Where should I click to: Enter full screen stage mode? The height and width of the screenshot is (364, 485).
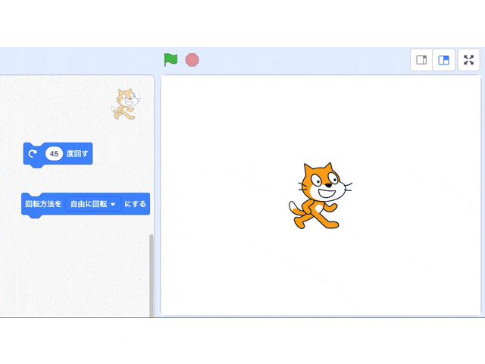click(x=468, y=60)
